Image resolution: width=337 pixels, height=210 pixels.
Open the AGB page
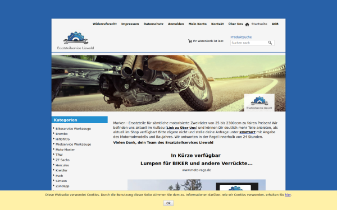pos(275,24)
